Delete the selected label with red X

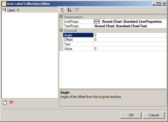12,102
